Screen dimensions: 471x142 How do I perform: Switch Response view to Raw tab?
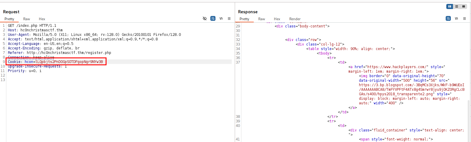coord(262,19)
